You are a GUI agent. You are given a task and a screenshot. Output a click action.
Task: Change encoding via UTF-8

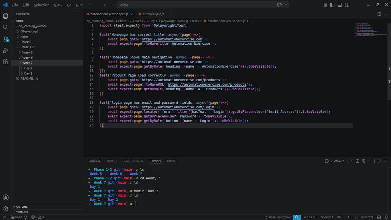click(x=340, y=217)
